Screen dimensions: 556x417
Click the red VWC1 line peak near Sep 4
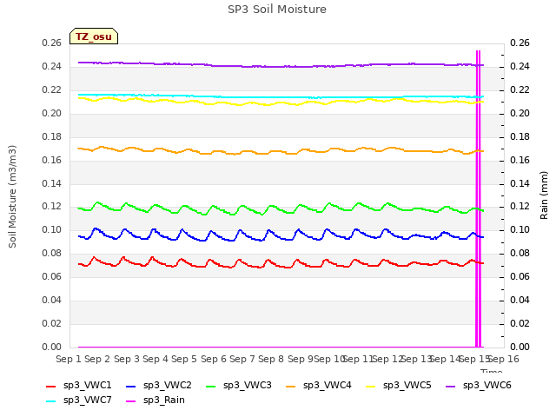(x=153, y=257)
